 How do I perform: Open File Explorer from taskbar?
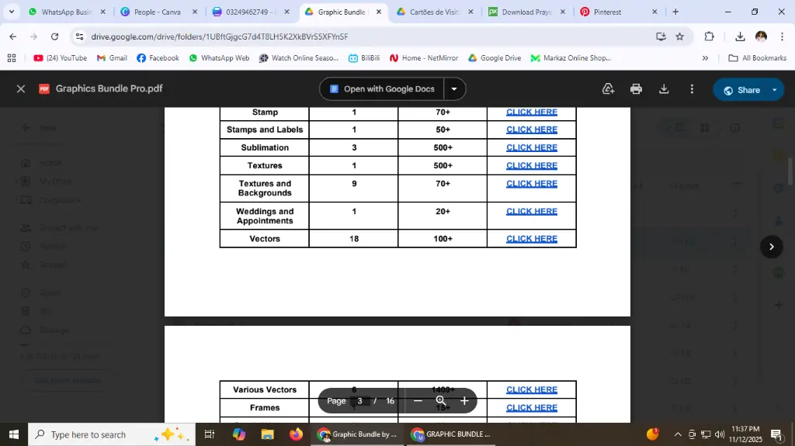coord(267,434)
